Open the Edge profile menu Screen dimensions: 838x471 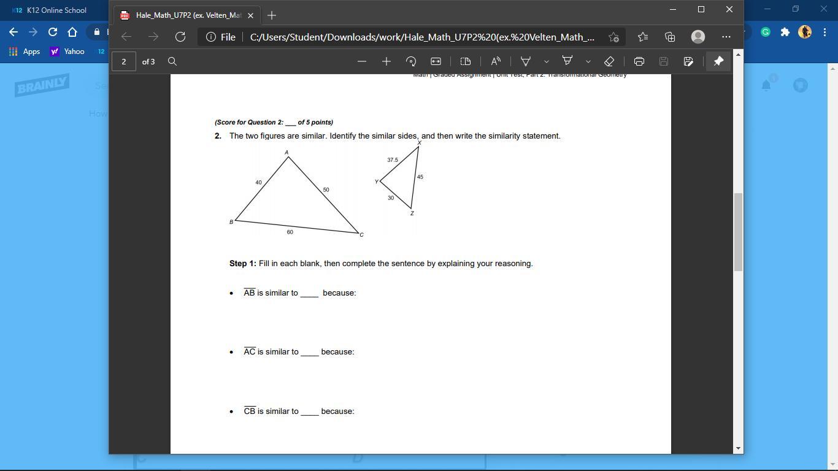coord(698,37)
